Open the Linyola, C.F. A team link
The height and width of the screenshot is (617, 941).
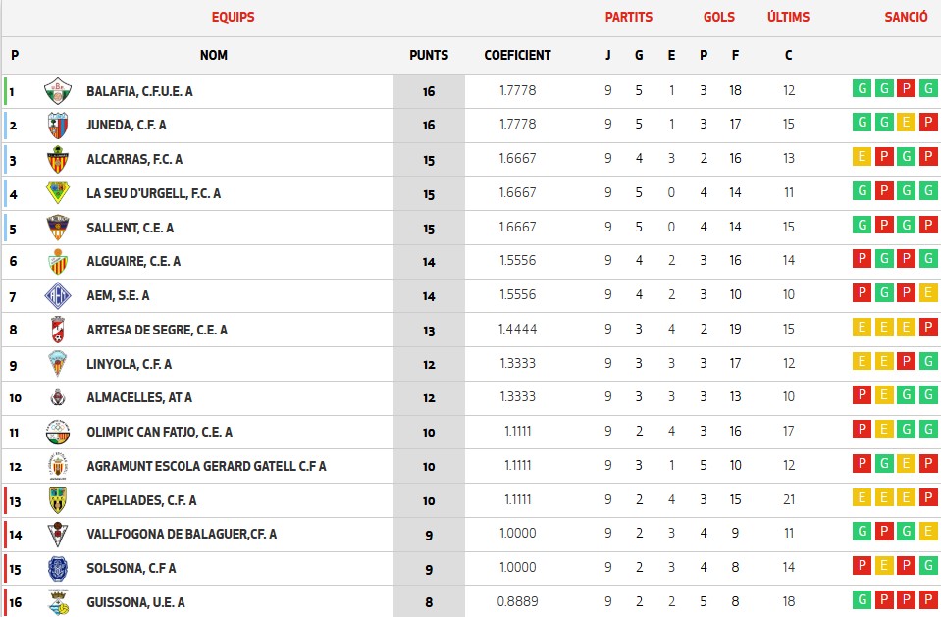pyautogui.click(x=129, y=364)
